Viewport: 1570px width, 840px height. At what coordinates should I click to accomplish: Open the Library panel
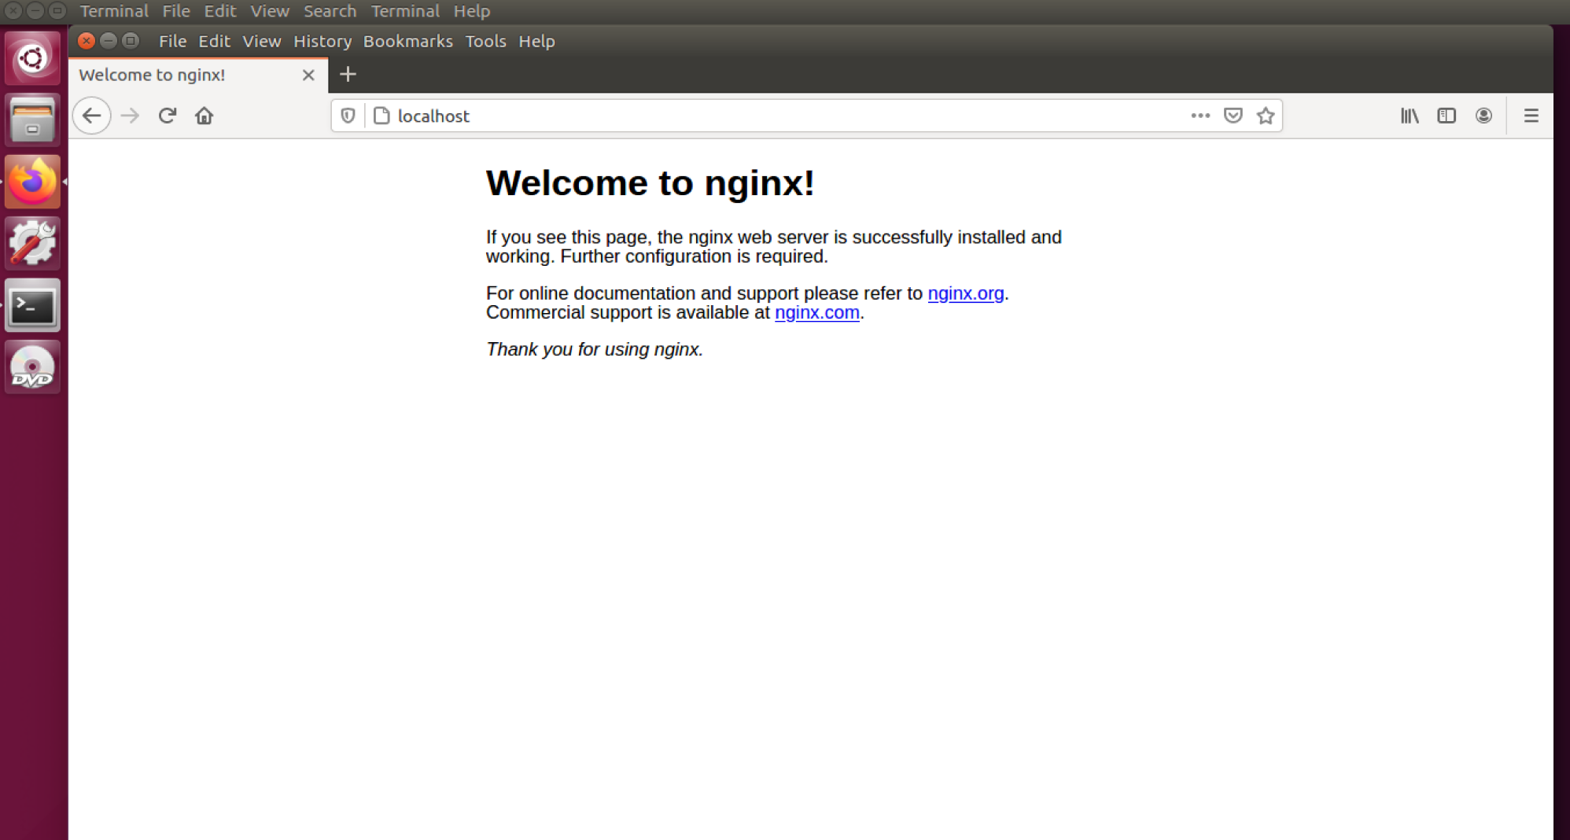[1410, 116]
